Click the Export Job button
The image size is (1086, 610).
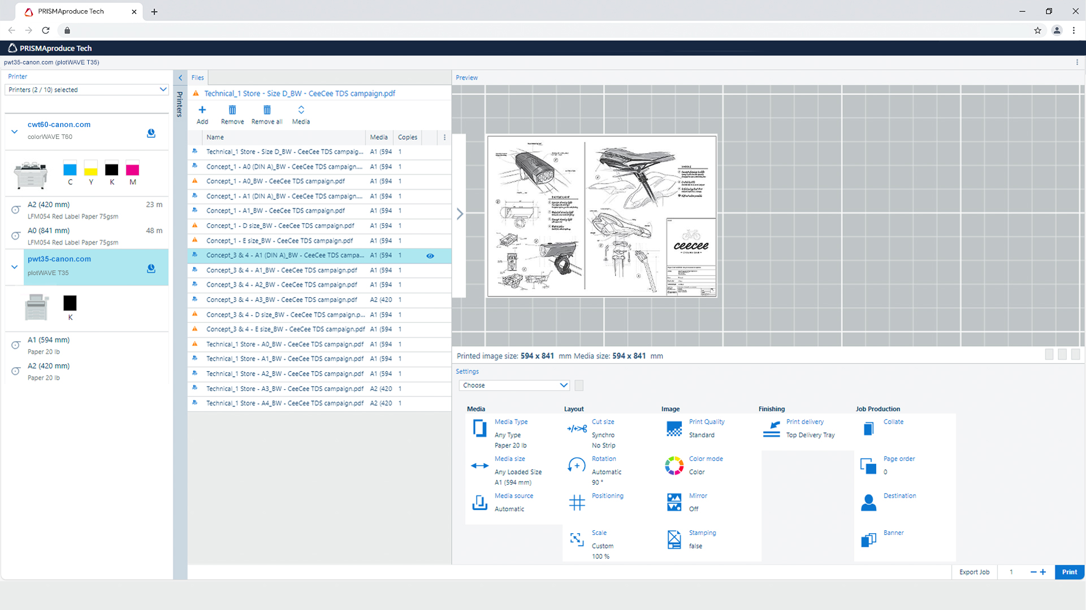click(974, 572)
